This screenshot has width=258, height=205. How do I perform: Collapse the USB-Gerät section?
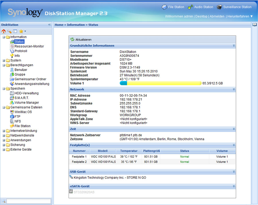pyautogui.click(x=234, y=172)
